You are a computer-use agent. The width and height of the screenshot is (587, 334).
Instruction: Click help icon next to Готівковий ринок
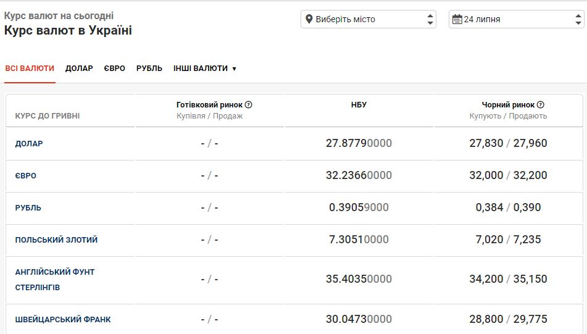tap(248, 105)
